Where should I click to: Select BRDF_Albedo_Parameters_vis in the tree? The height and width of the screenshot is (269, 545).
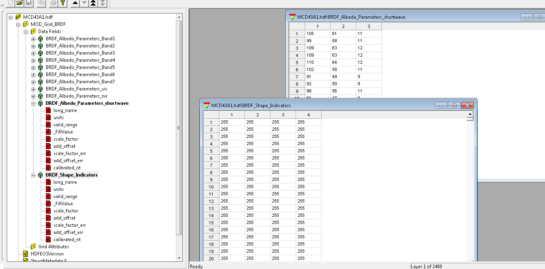pyautogui.click(x=76, y=89)
